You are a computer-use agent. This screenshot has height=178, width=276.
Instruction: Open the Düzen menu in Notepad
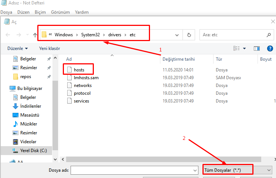point(23,12)
